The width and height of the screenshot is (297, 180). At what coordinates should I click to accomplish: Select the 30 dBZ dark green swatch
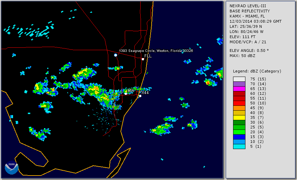coord(239,122)
